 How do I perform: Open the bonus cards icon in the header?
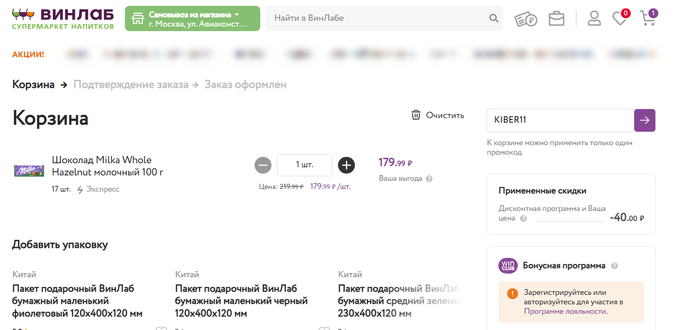click(x=525, y=18)
